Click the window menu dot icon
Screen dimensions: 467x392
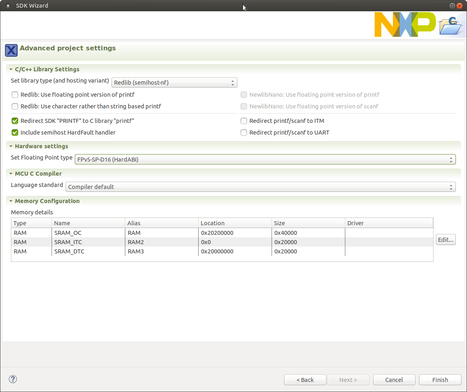click(8, 6)
